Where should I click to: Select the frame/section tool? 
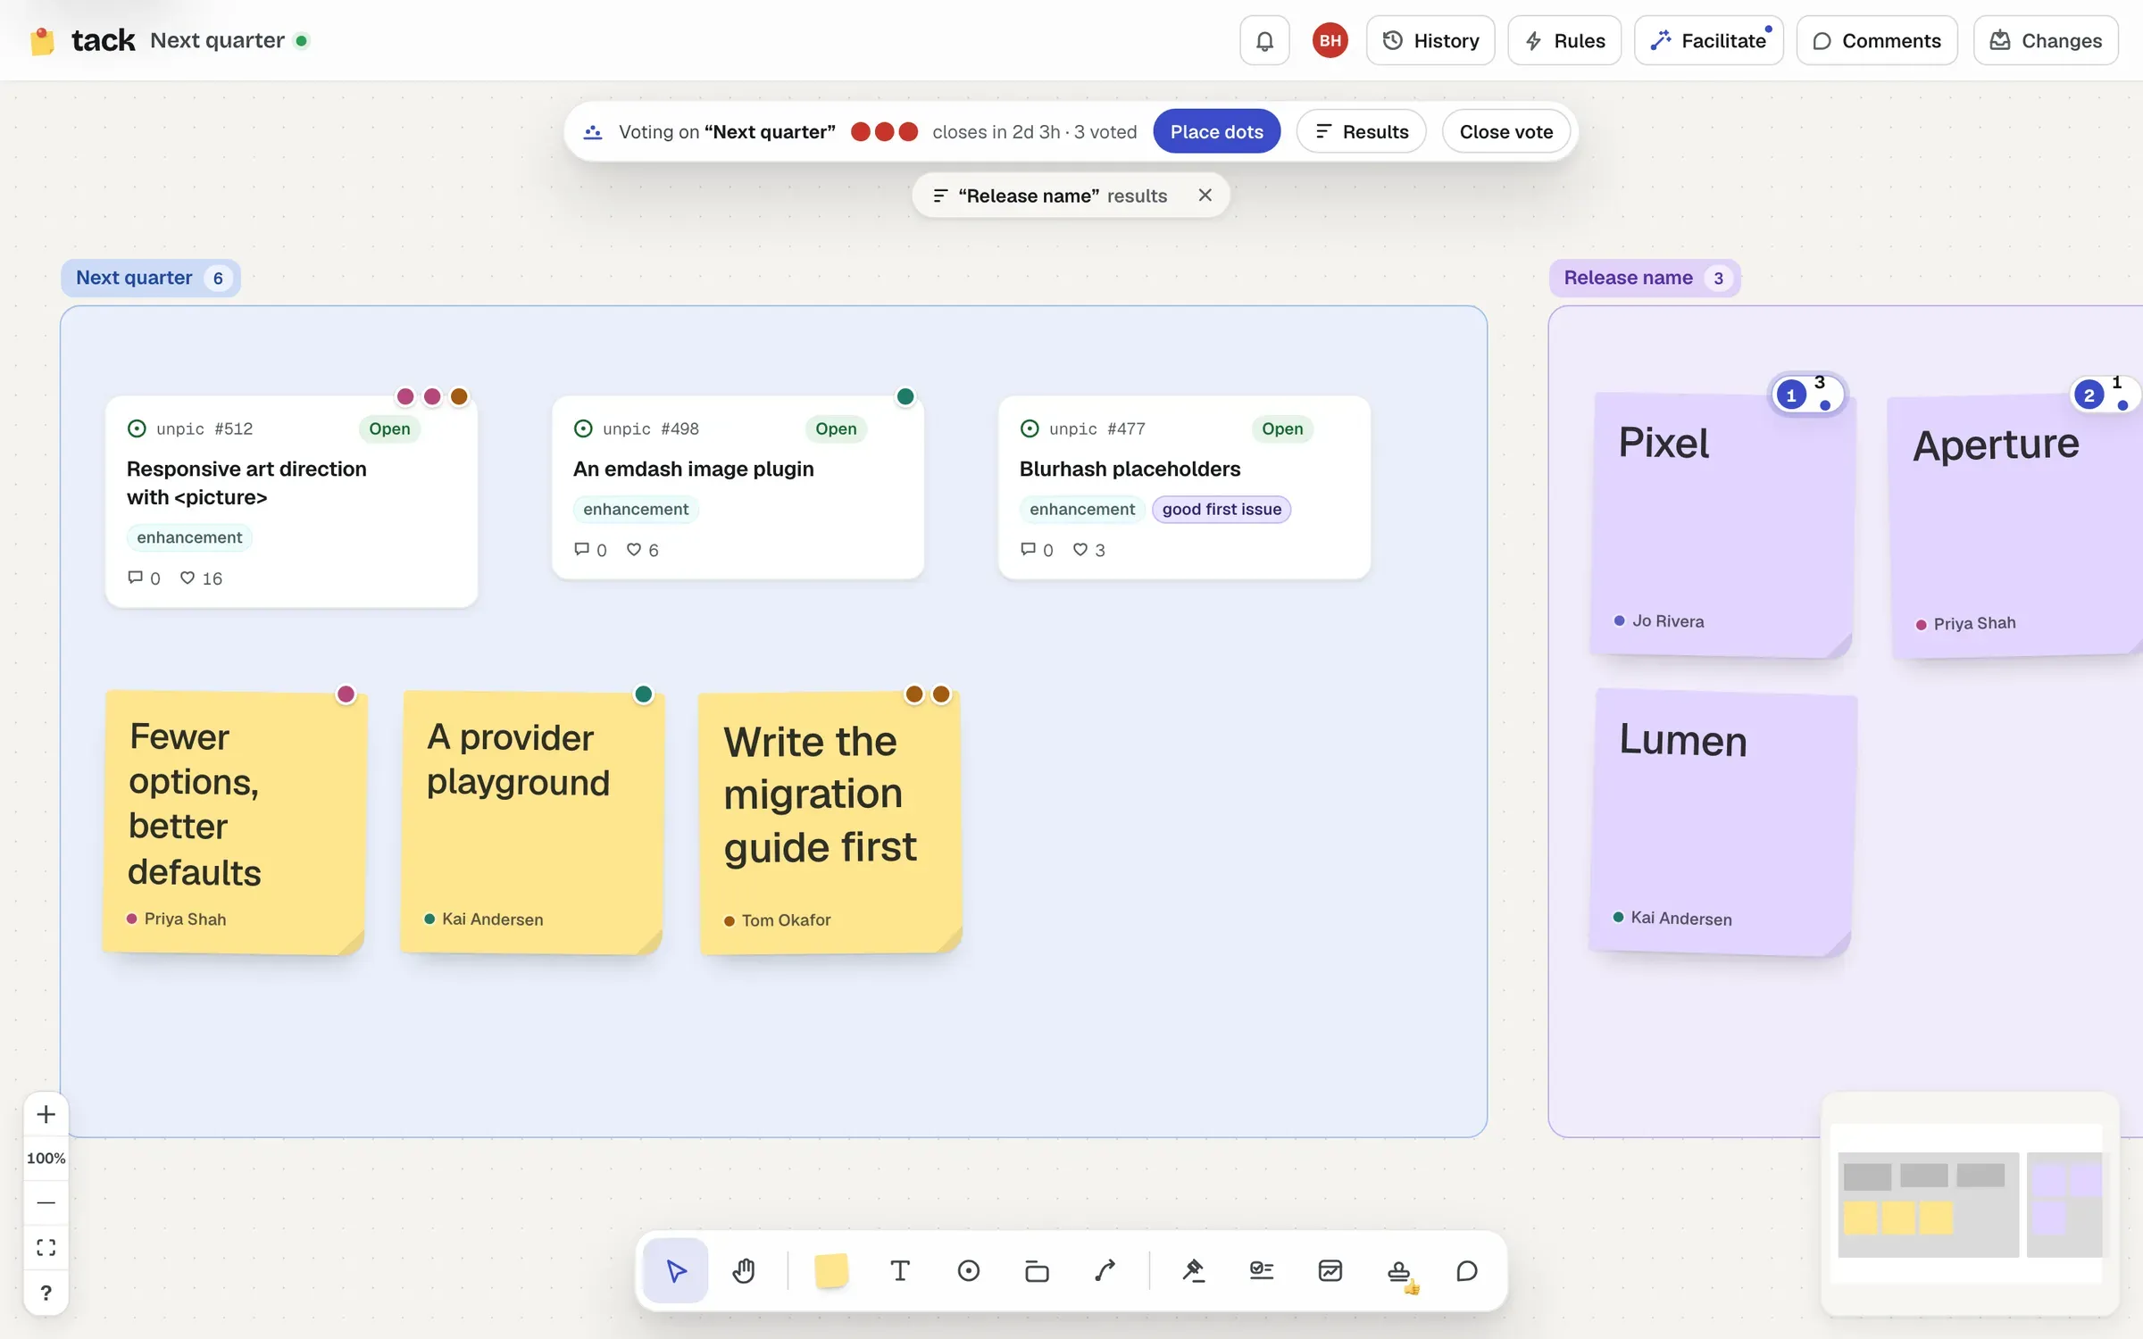[1037, 1270]
